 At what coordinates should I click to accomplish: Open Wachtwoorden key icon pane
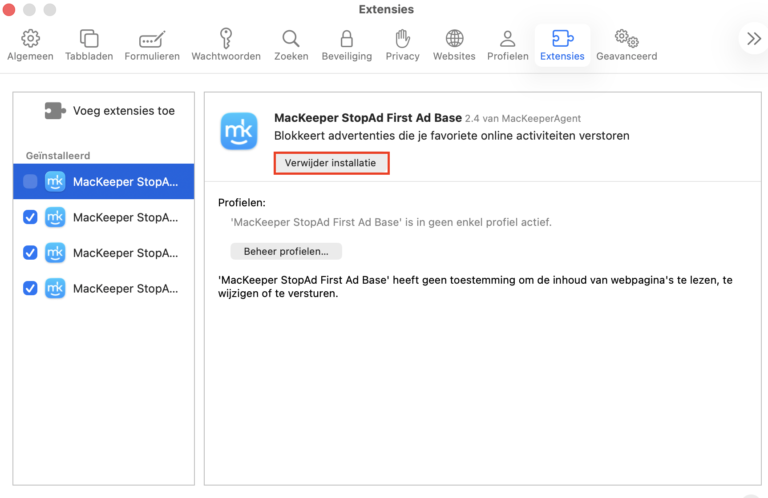tap(226, 45)
